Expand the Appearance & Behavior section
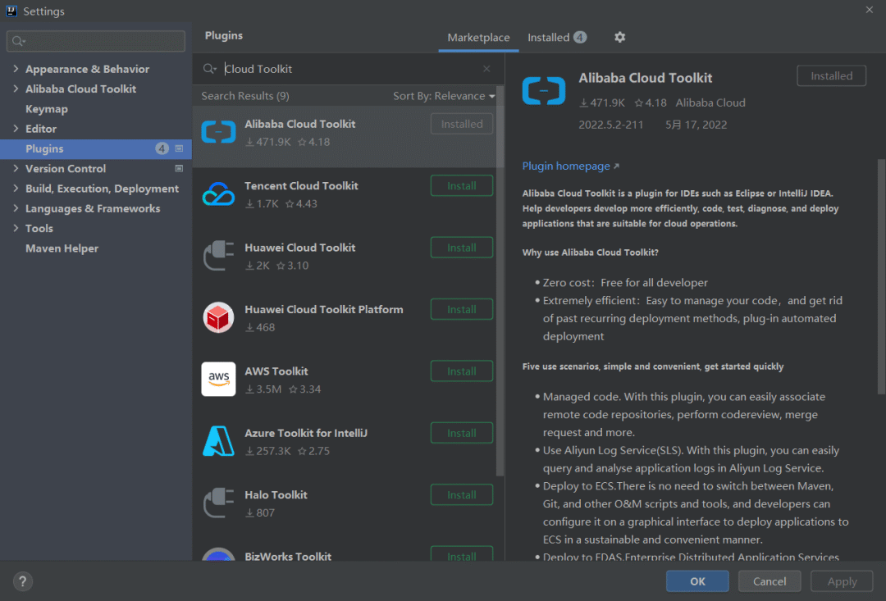The width and height of the screenshot is (886, 601). (x=16, y=69)
